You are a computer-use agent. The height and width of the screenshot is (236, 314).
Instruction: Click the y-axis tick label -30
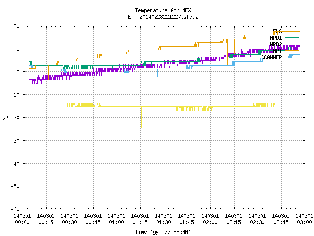(15, 141)
